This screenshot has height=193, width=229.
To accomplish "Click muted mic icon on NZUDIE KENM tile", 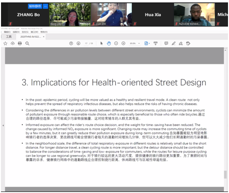I will click(x=176, y=24).
